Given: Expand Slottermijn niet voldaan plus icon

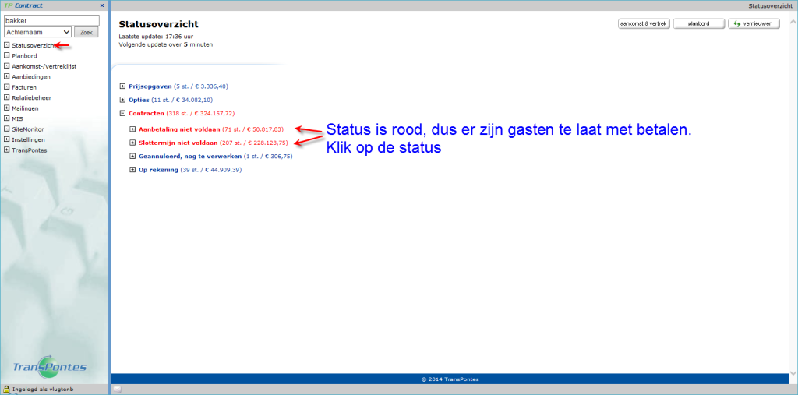Looking at the screenshot, I should click(x=132, y=143).
